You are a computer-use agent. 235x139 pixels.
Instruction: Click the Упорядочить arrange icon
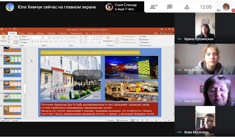(108, 37)
